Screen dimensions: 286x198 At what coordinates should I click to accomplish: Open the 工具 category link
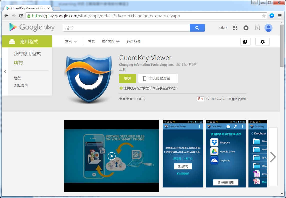pyautogui.click(x=122, y=69)
